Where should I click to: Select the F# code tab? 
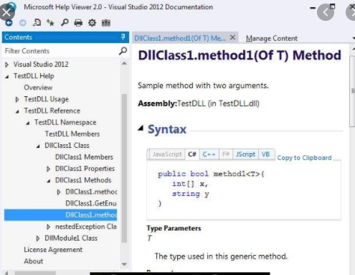(226, 154)
